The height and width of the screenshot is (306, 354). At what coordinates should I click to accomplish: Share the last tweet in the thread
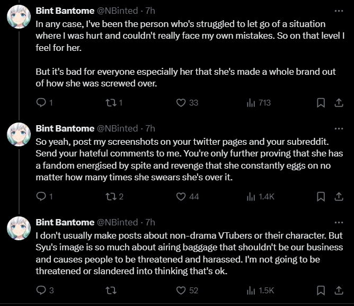339,291
